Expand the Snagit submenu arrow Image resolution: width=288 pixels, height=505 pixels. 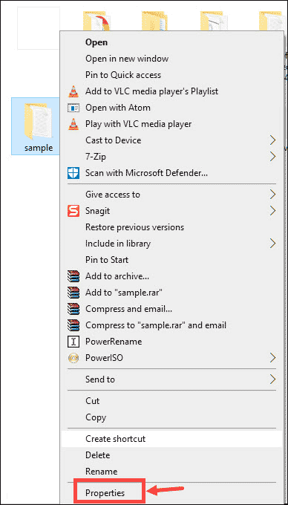(x=273, y=211)
